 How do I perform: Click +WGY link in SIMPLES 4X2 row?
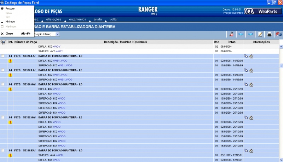click(59, 51)
